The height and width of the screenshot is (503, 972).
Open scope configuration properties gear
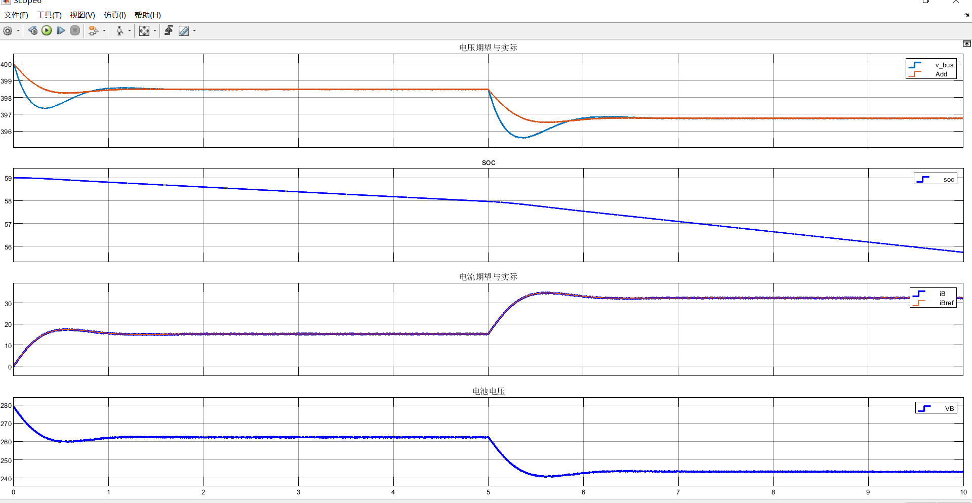coord(8,31)
